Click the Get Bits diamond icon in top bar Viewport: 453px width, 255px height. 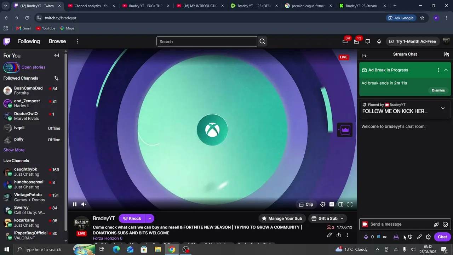pos(379,41)
